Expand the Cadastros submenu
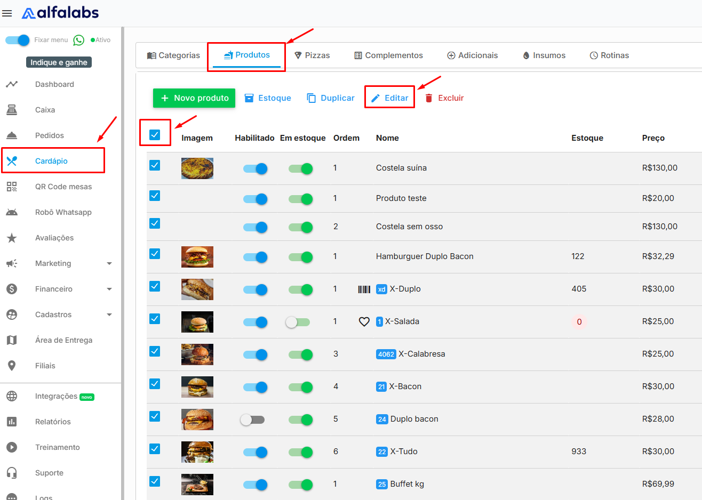 (109, 314)
